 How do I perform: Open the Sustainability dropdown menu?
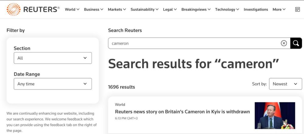pyautogui.click(x=144, y=9)
